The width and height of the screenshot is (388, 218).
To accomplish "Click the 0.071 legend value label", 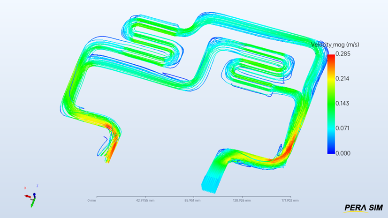I will tap(343, 128).
